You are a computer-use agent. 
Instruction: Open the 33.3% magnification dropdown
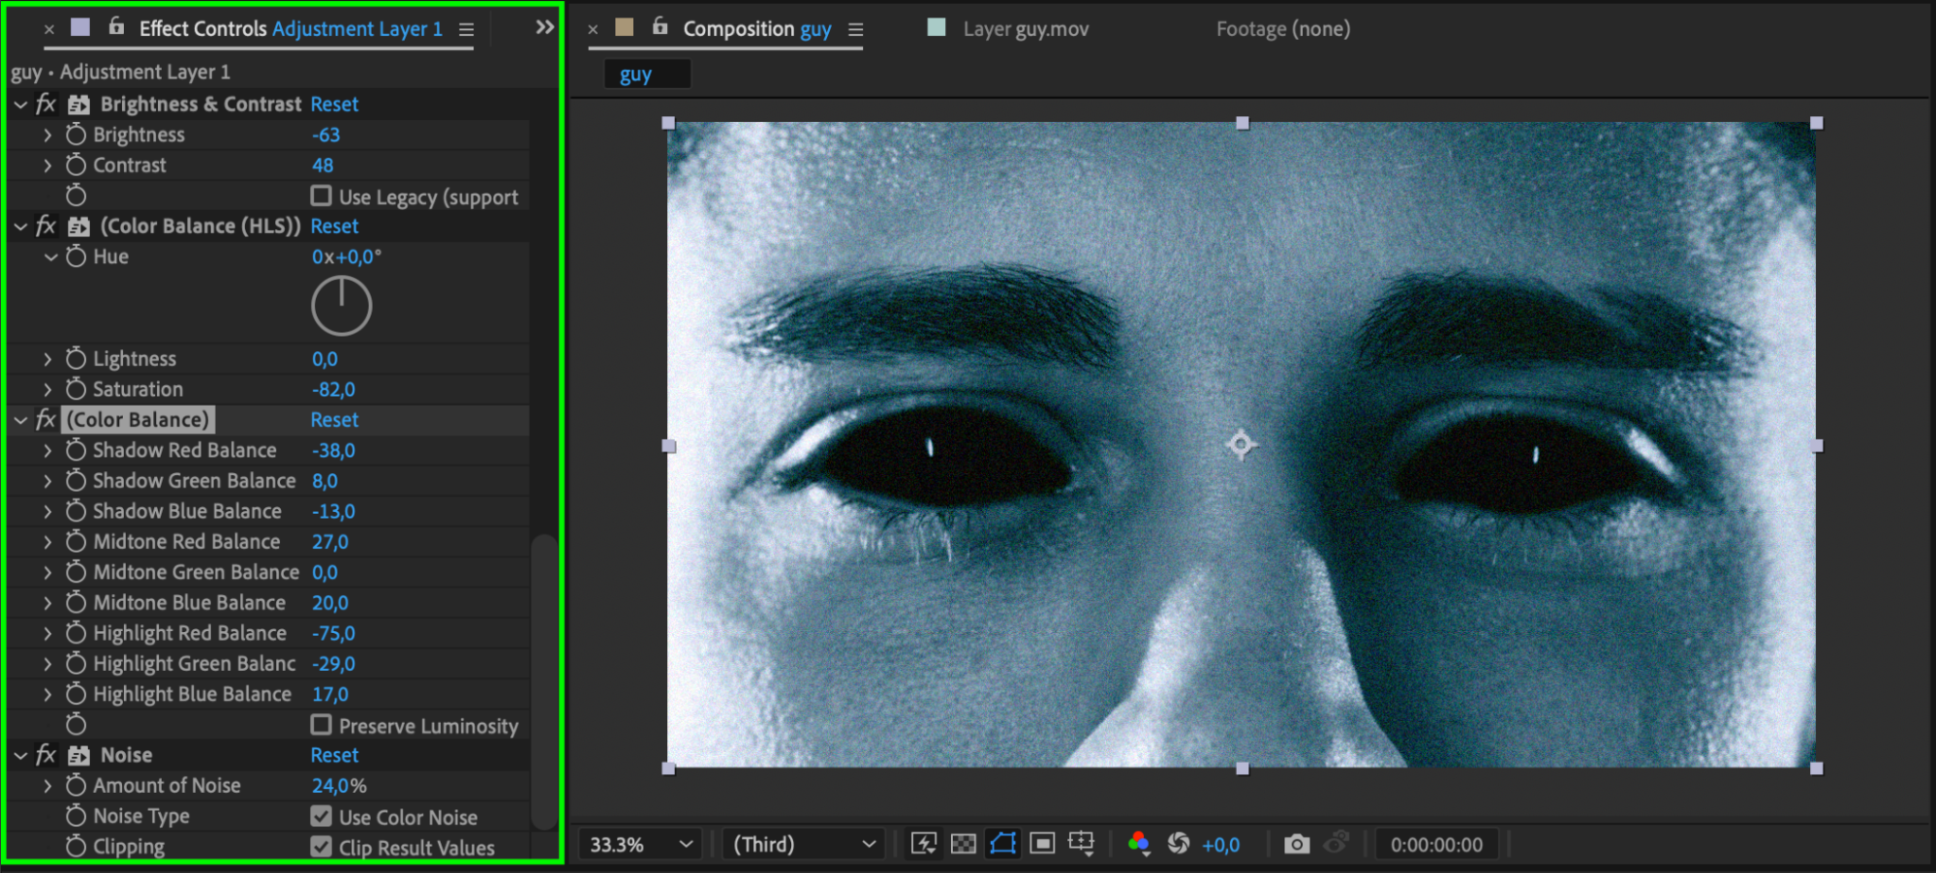point(641,844)
